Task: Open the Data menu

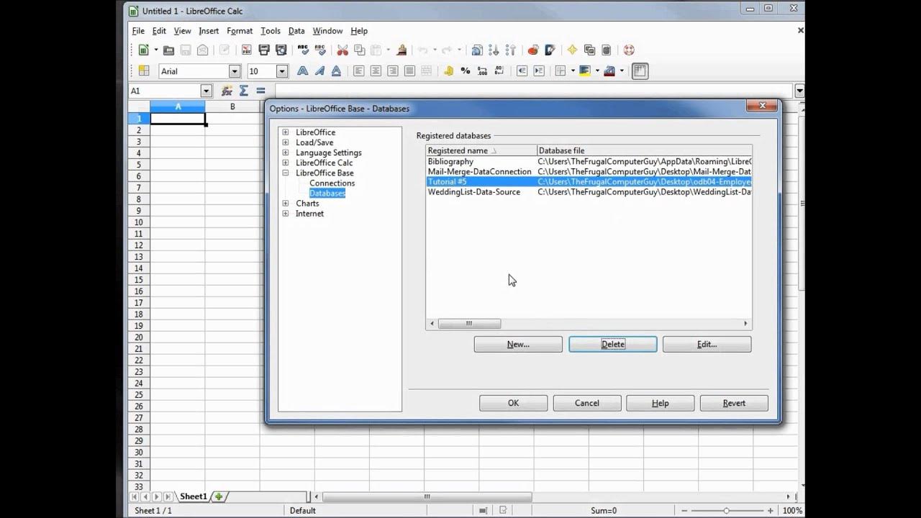Action: coord(296,31)
